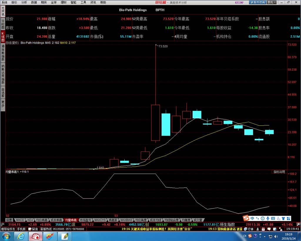The width and height of the screenshot is (301, 241).
Task: Open the 分析 menu
Action: click(x=24, y=2)
